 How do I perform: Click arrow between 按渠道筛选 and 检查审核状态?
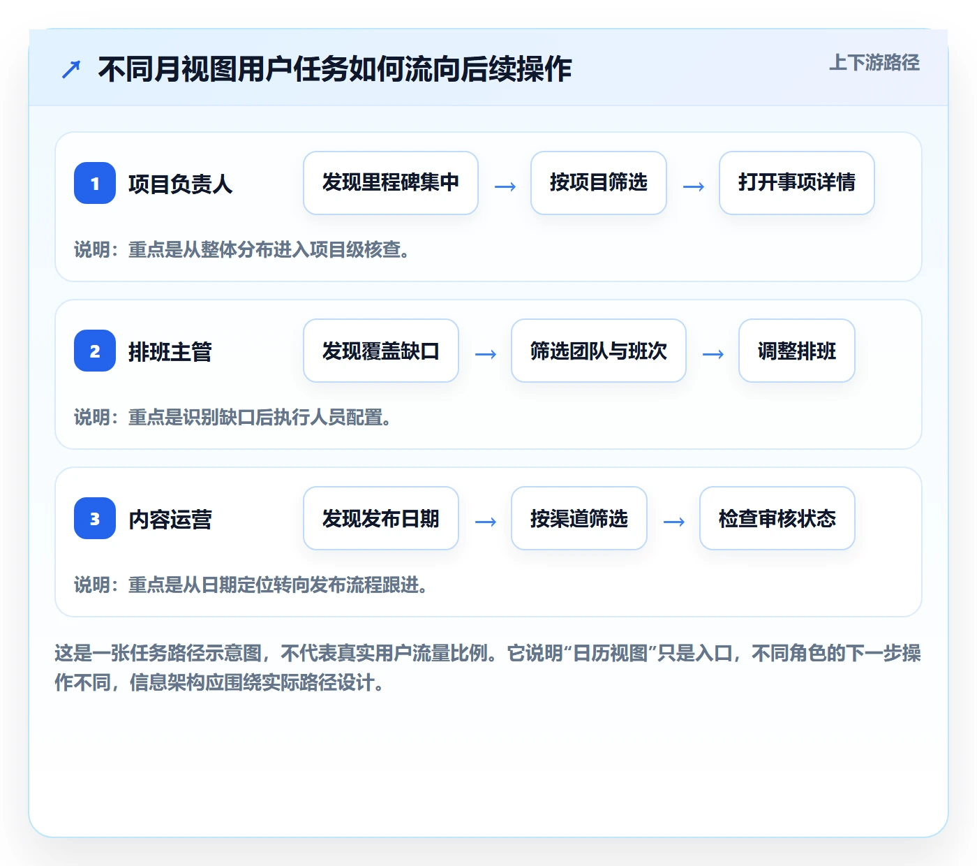point(674,522)
